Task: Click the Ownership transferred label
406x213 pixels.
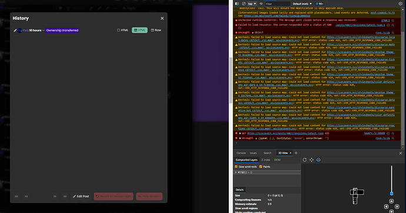Action: [x=62, y=31]
